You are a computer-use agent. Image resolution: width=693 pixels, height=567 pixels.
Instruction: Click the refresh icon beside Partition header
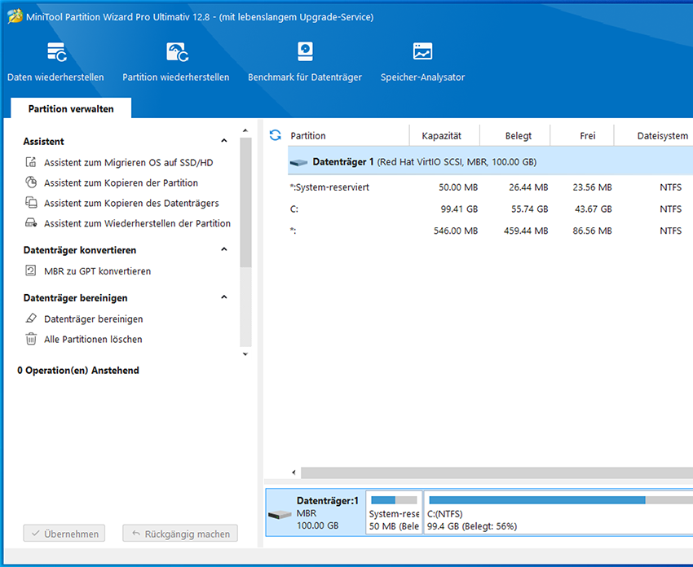276,135
